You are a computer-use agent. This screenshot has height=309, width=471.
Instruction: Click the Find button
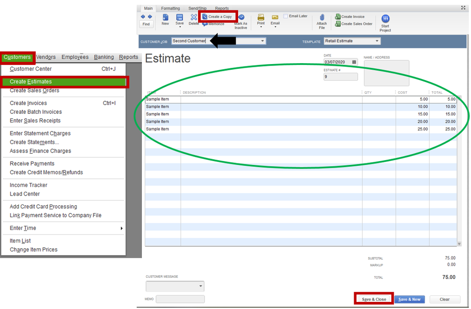tap(146, 24)
